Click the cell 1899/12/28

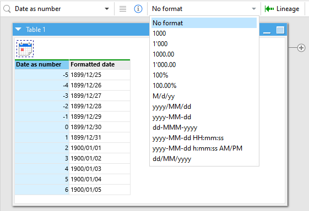tap(100, 106)
